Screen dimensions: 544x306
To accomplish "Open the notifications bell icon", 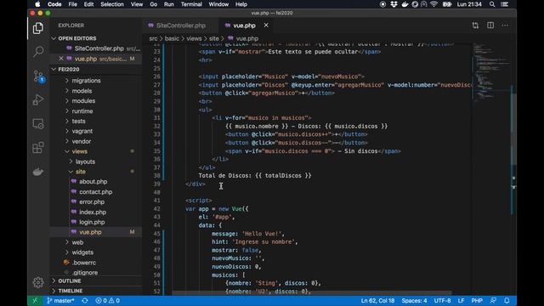I will coord(507,300).
